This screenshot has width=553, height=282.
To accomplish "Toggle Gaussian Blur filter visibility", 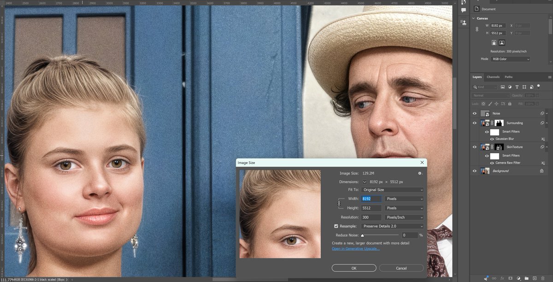I will coord(491,139).
